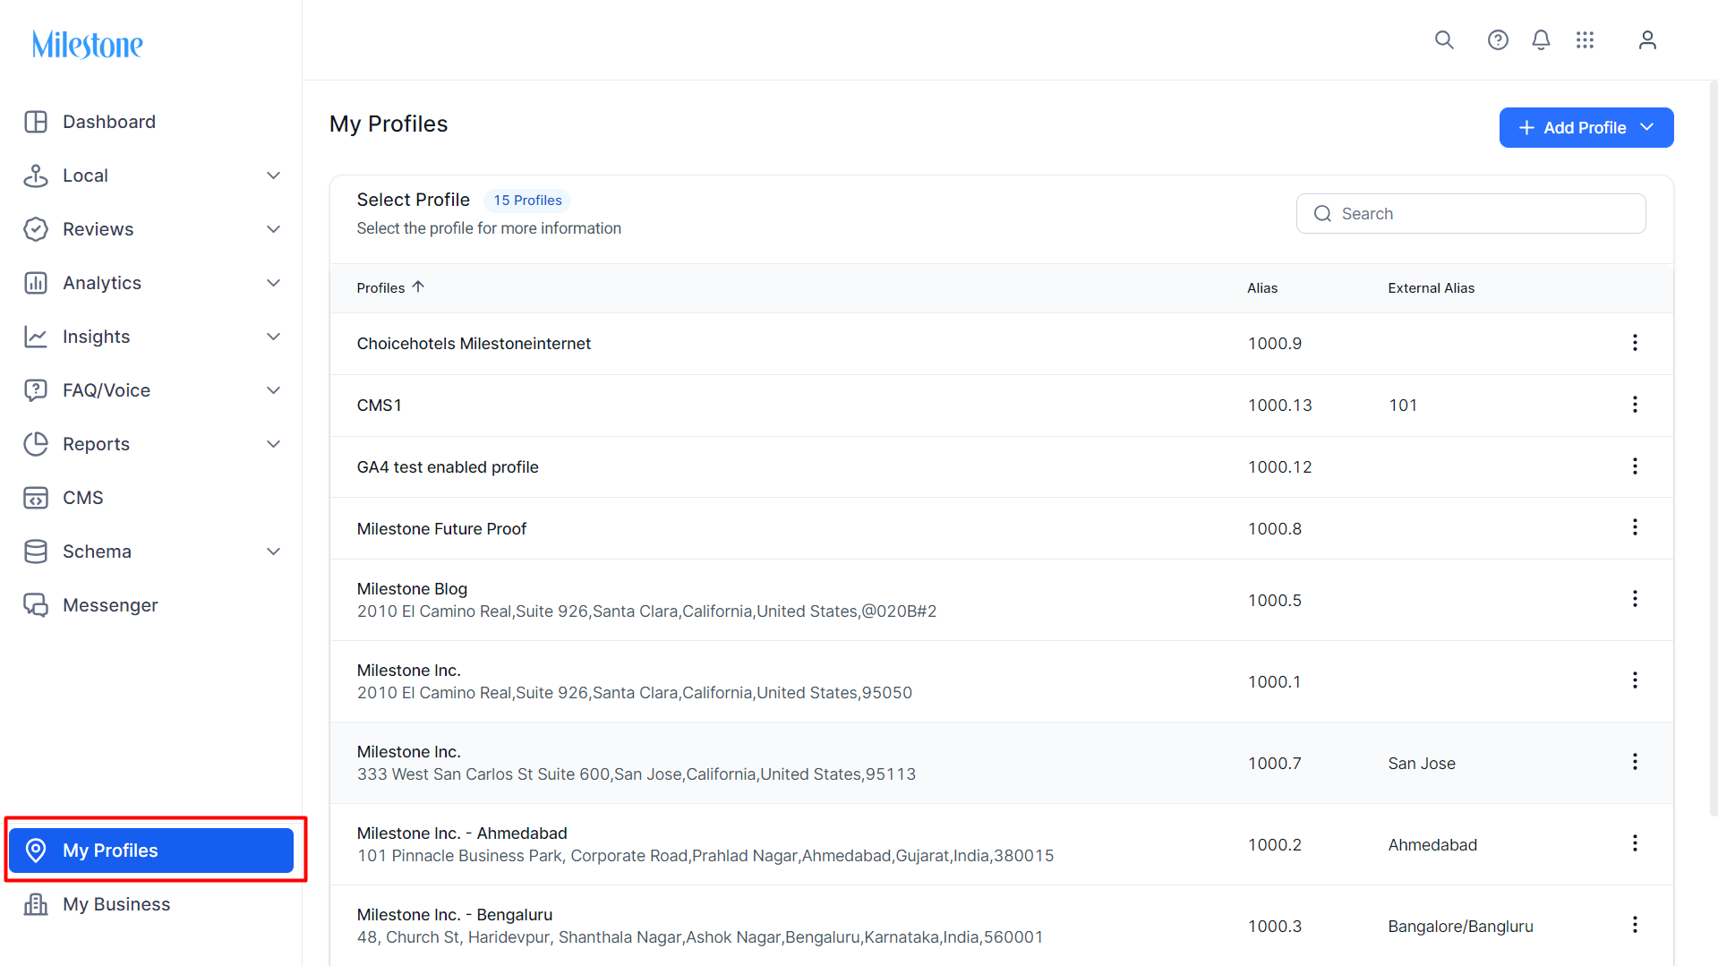Expand the Reports menu chevron

(274, 444)
